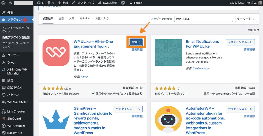Open the こんにちは Ryo さん account menu

[243, 3]
